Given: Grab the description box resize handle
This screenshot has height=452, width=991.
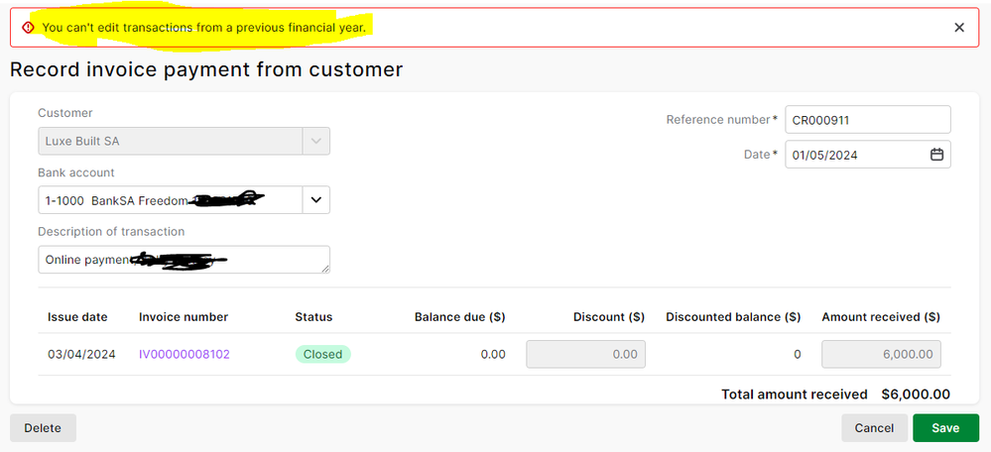Looking at the screenshot, I should pyautogui.click(x=325, y=269).
